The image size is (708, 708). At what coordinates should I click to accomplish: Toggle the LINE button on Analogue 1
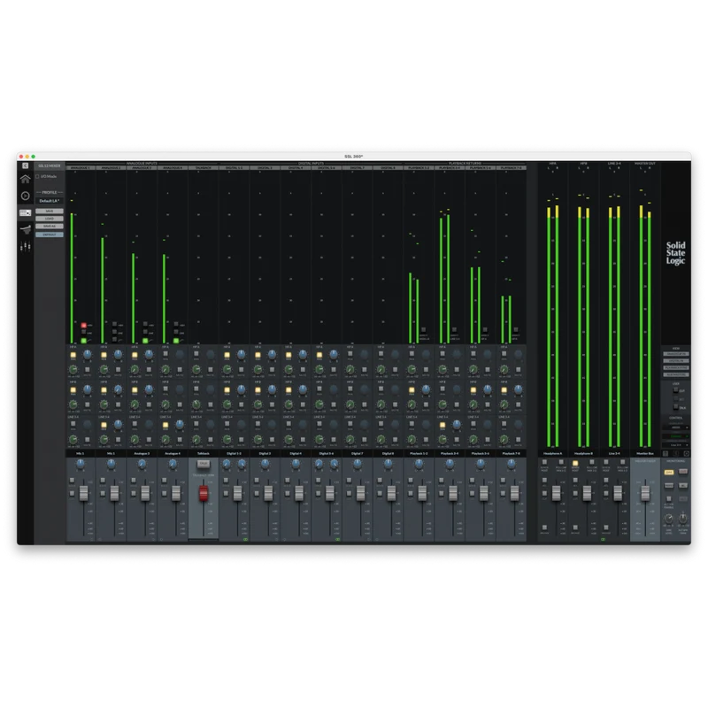pyautogui.click(x=84, y=333)
